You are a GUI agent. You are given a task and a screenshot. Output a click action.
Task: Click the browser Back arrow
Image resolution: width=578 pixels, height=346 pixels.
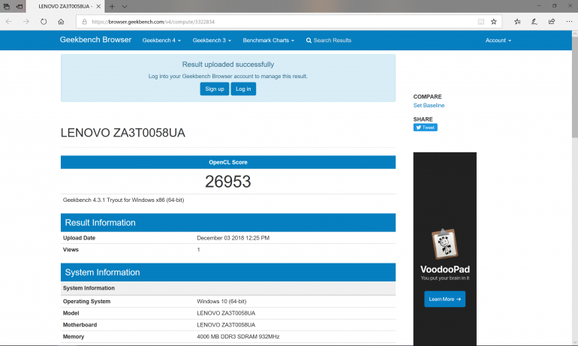pyautogui.click(x=9, y=22)
